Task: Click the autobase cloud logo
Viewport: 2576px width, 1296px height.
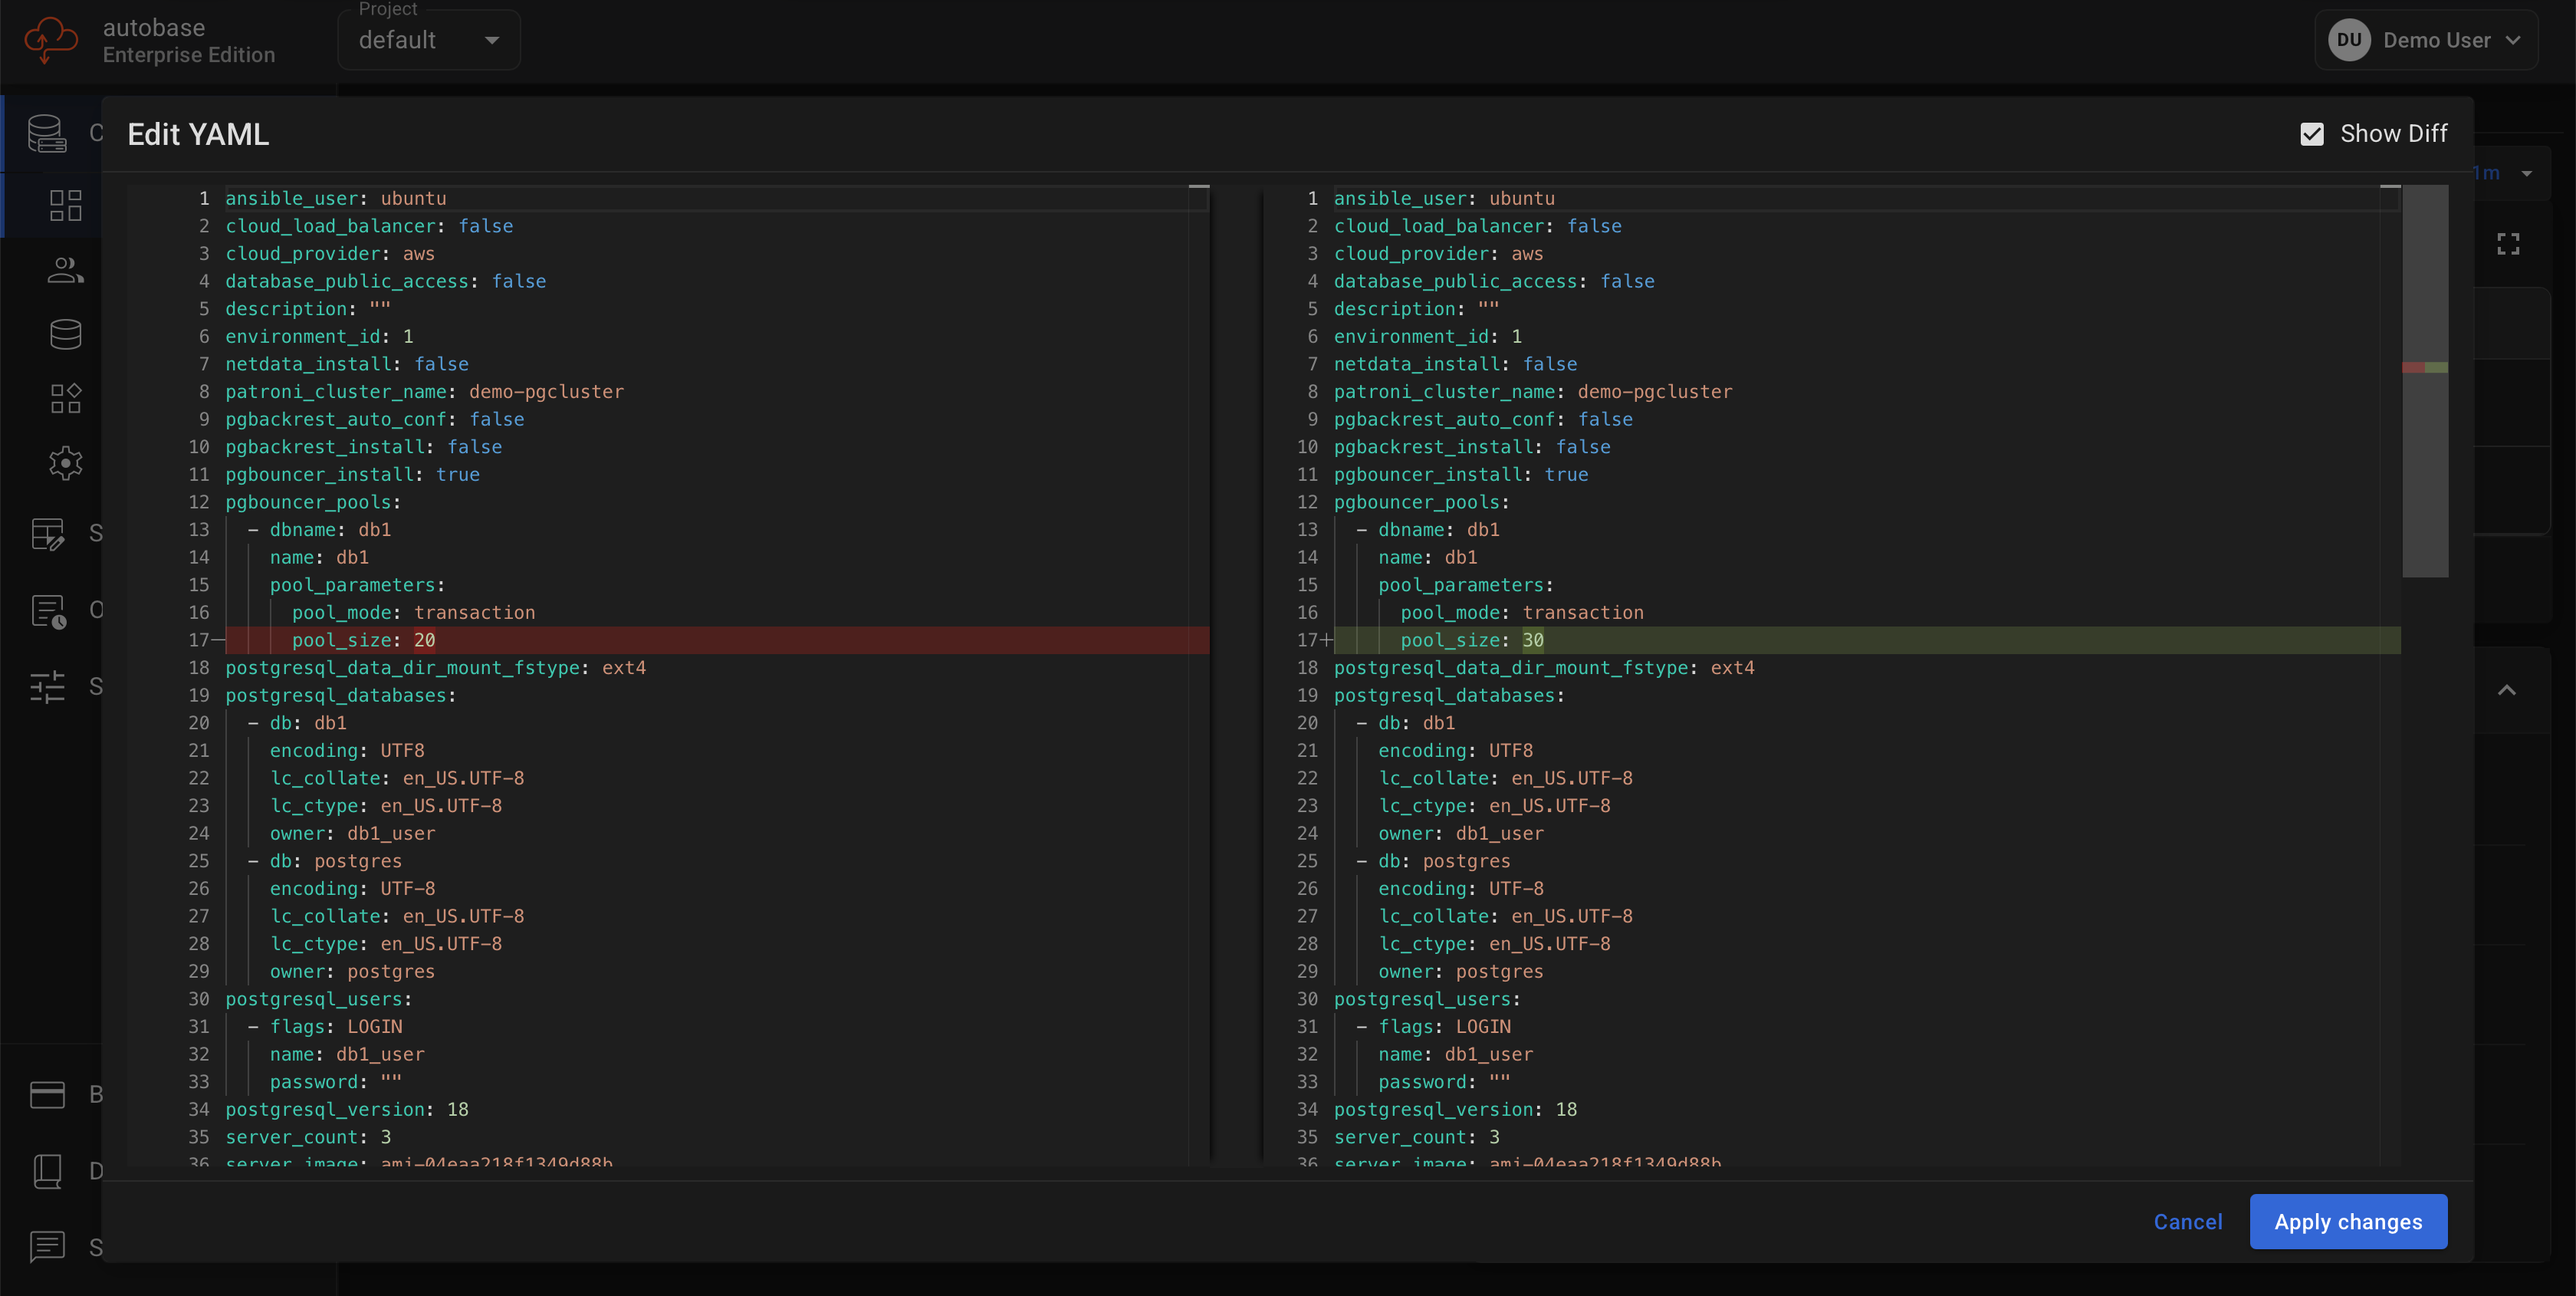Action: click(x=51, y=41)
